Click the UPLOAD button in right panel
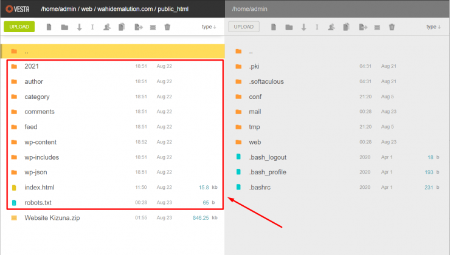 point(244,27)
